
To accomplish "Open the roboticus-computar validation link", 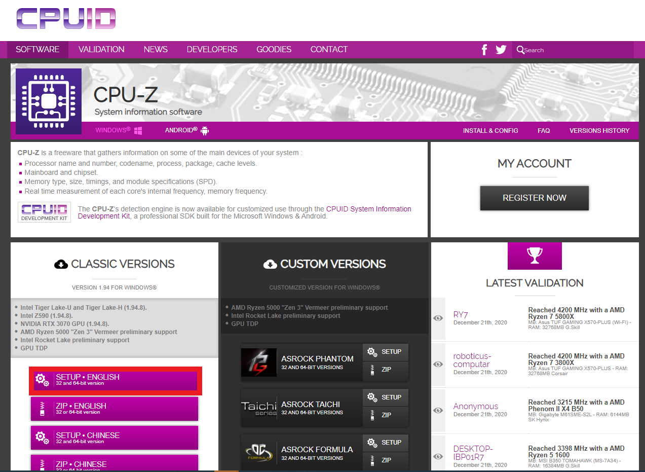I will tap(472, 360).
